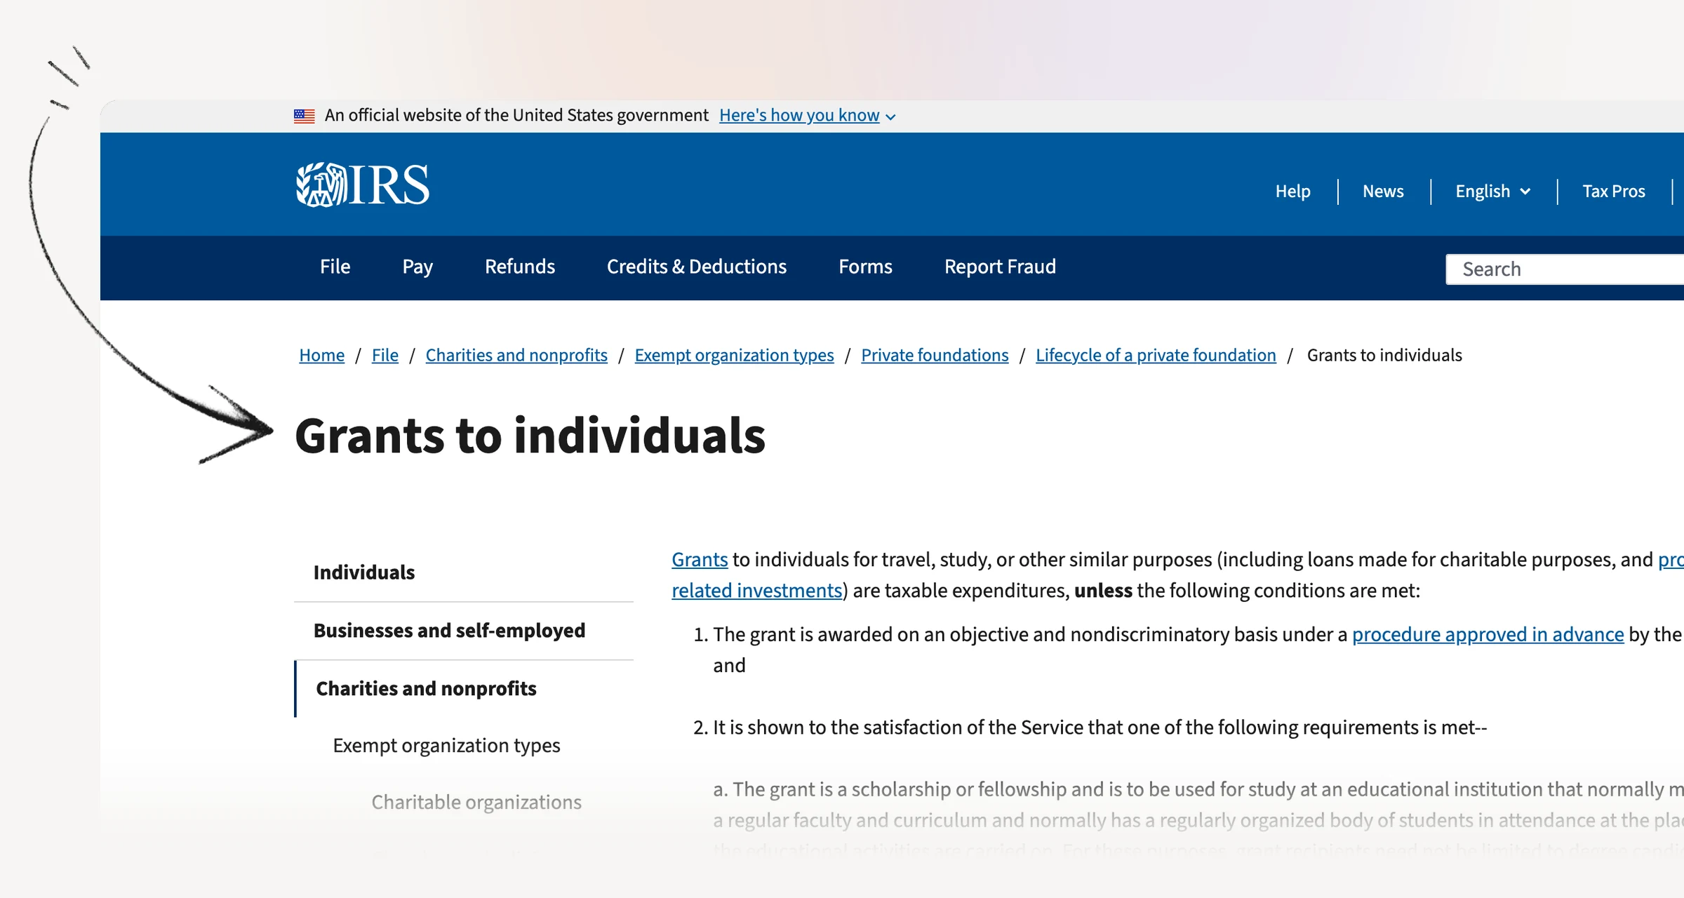This screenshot has height=898, width=1684.
Task: Open the Refunds menu
Action: pos(520,267)
